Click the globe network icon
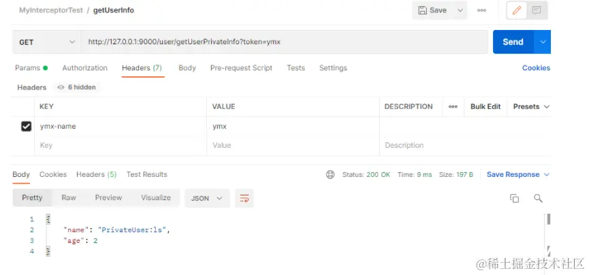This screenshot has width=589, height=275. (330, 174)
